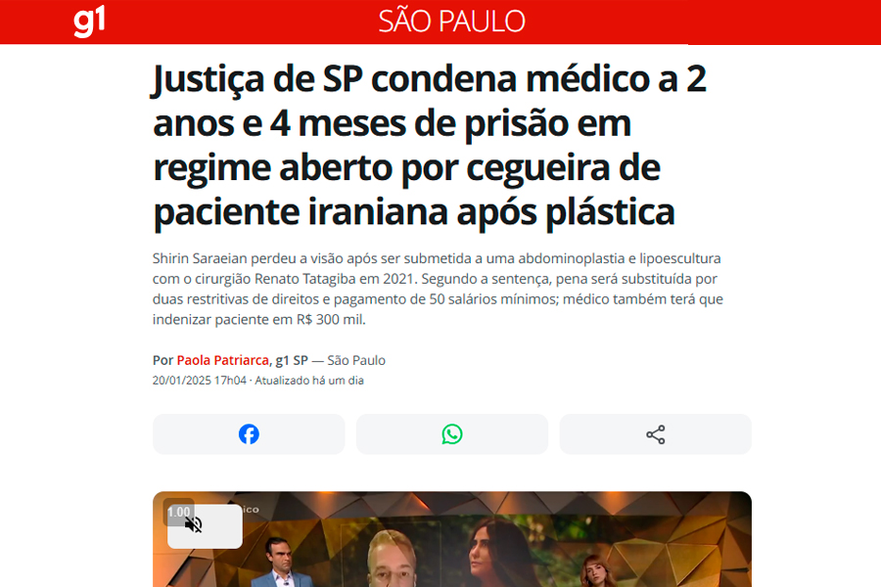This screenshot has width=881, height=587.
Task: Share the article via WhatsApp
Action: (452, 434)
